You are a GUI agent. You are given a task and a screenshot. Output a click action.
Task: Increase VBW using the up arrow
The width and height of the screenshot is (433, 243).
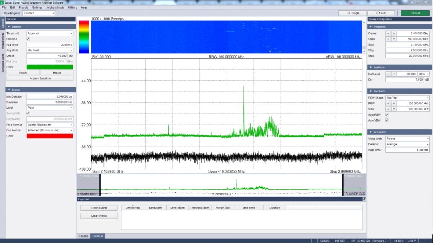388,109
